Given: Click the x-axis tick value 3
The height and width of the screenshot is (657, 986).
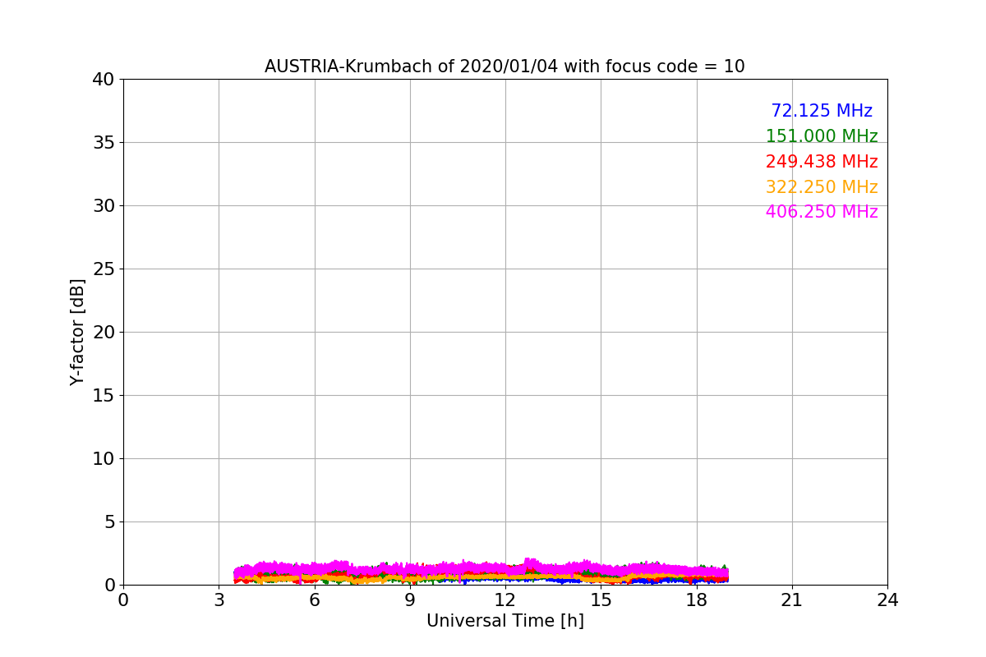Looking at the screenshot, I should coord(219,600).
